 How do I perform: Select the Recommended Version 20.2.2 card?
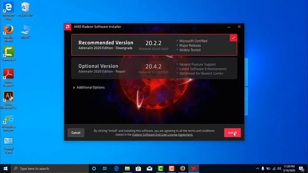coord(154,45)
